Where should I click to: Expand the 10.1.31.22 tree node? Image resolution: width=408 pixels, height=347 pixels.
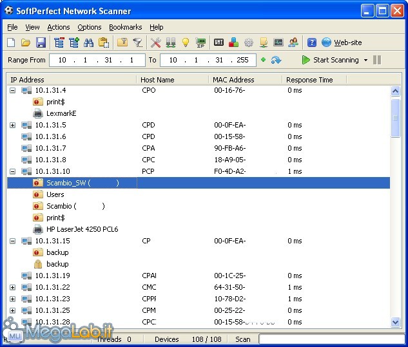tap(12, 287)
